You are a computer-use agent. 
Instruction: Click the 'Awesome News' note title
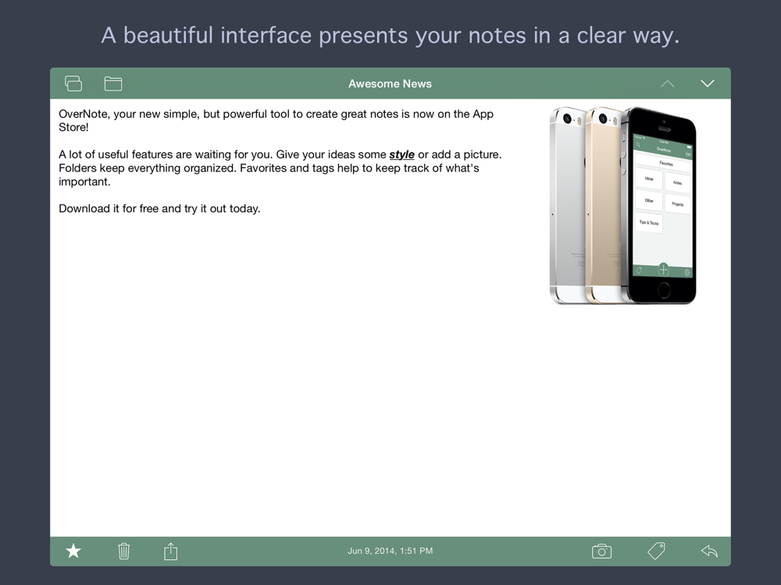[390, 83]
